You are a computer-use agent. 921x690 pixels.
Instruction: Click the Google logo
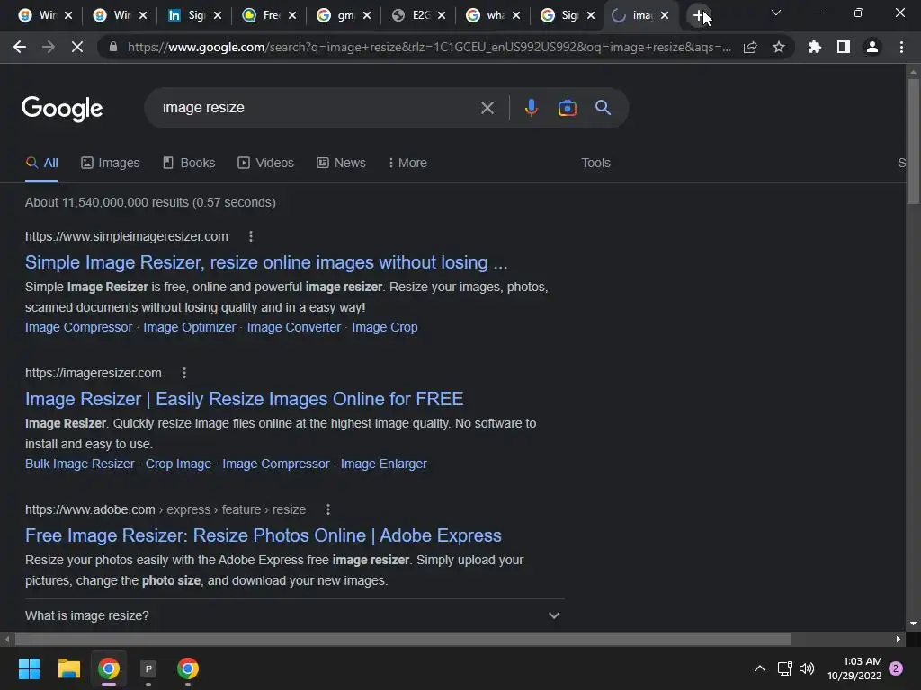(x=62, y=109)
